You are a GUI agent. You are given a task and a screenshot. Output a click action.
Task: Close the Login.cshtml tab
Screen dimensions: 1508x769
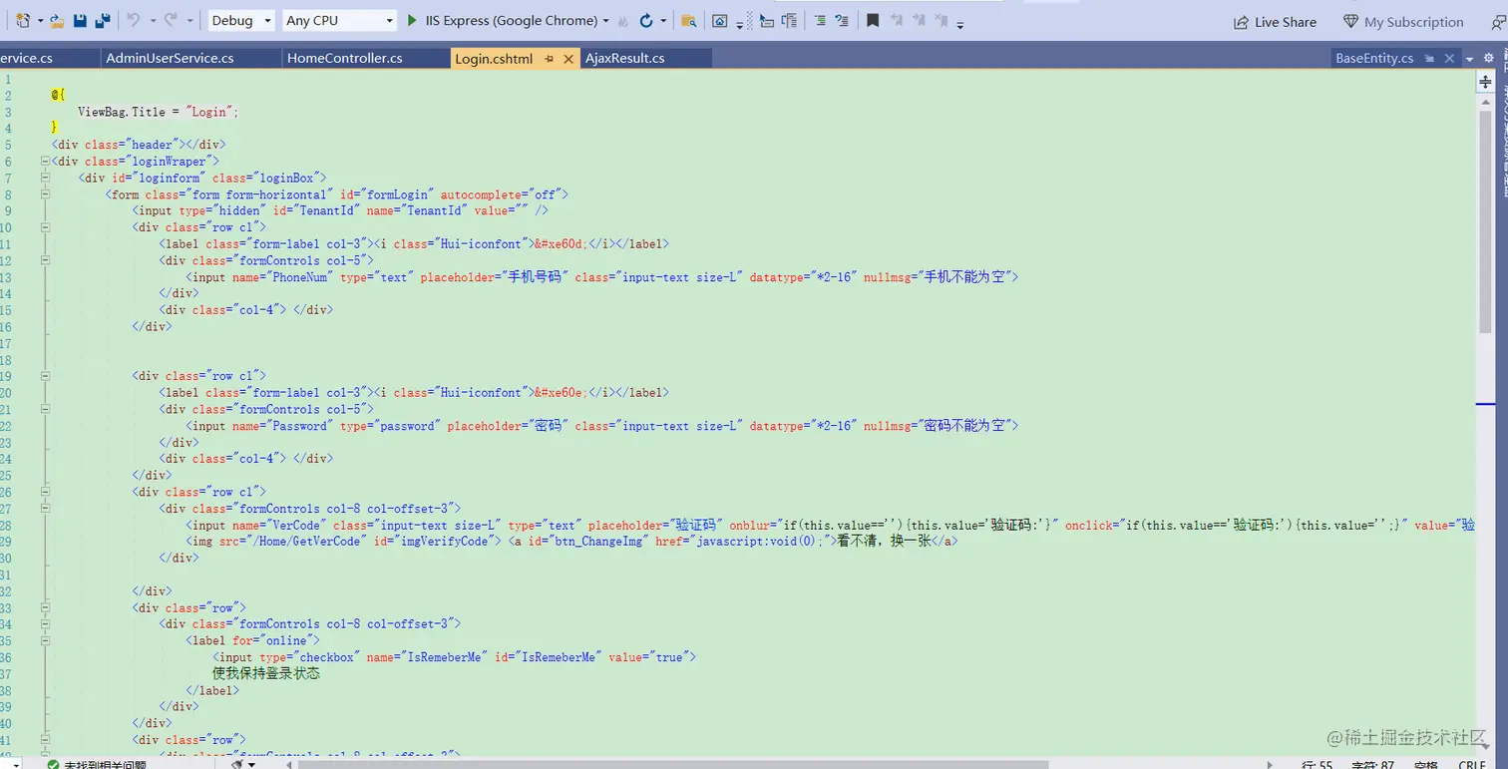(568, 59)
